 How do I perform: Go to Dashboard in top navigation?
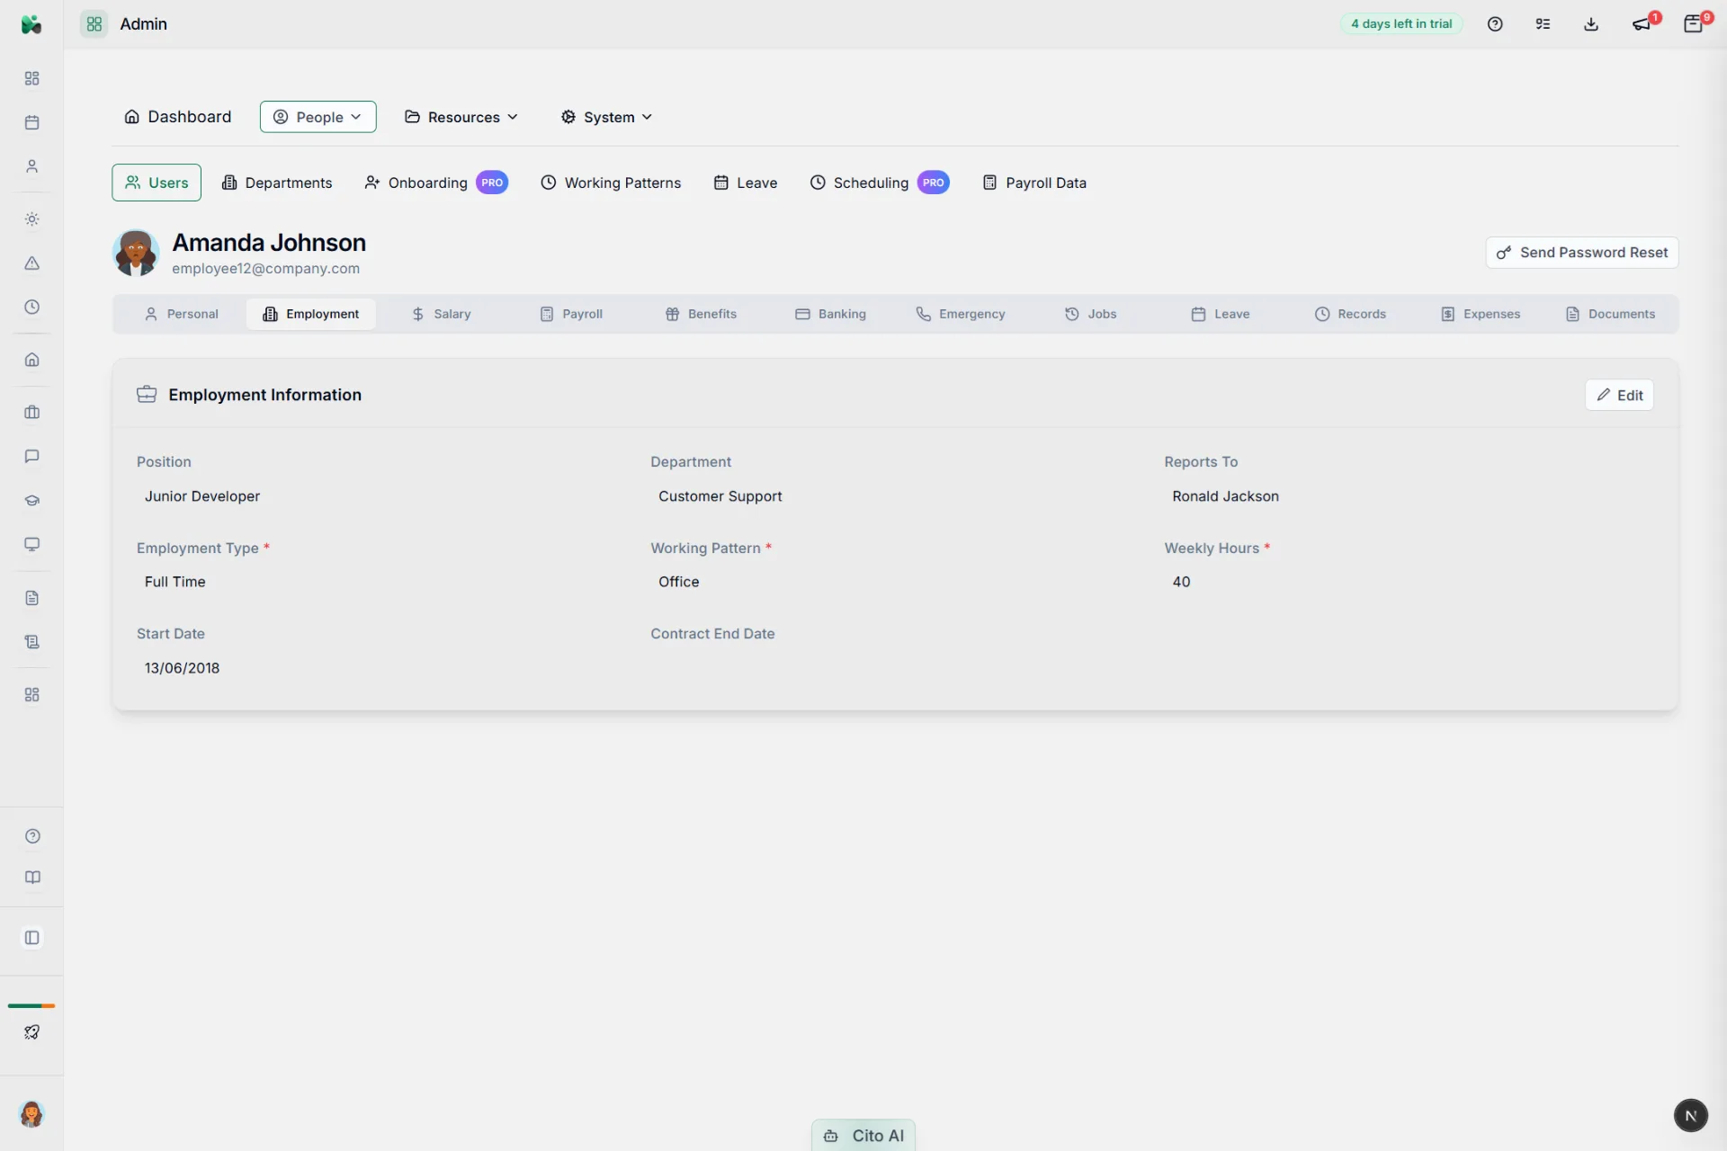[x=178, y=117]
